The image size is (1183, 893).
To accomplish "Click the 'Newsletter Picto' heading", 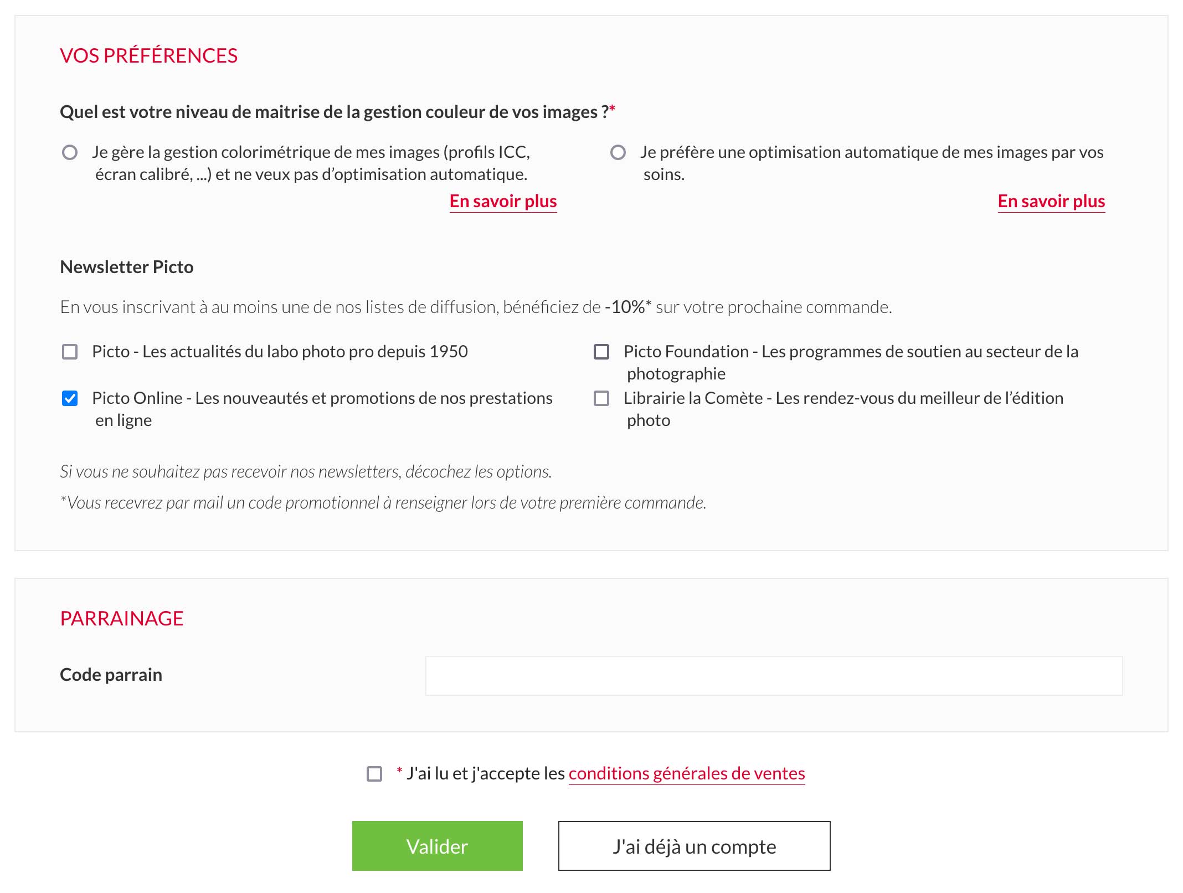I will tap(126, 267).
